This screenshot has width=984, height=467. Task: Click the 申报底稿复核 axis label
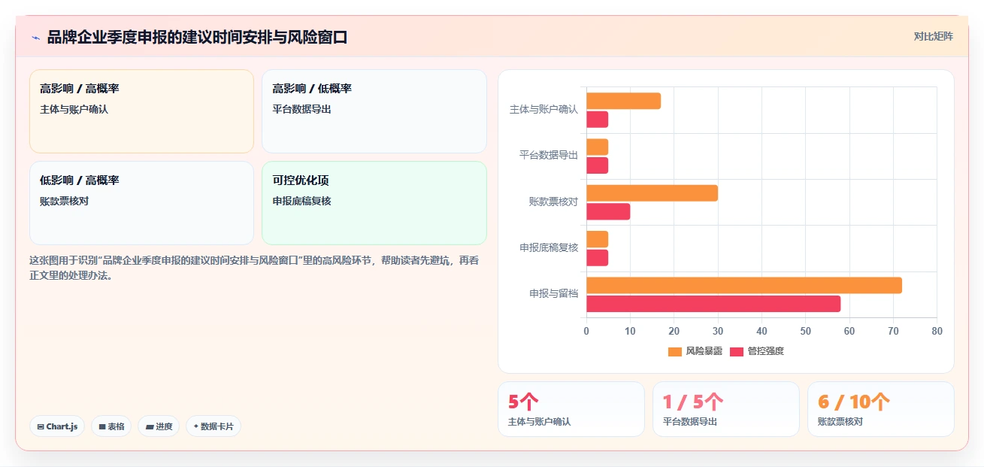pos(549,248)
